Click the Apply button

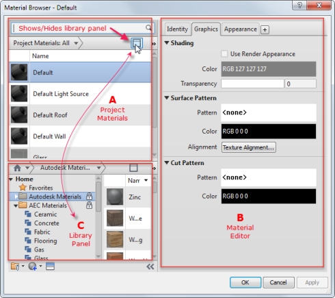[x=312, y=282]
